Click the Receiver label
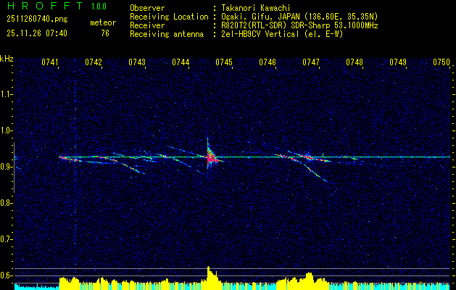Image resolution: width=456 pixels, height=290 pixels. pos(147,25)
